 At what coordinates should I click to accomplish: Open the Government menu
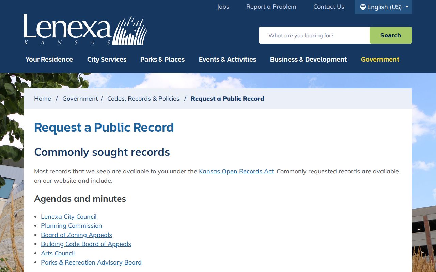(x=380, y=59)
